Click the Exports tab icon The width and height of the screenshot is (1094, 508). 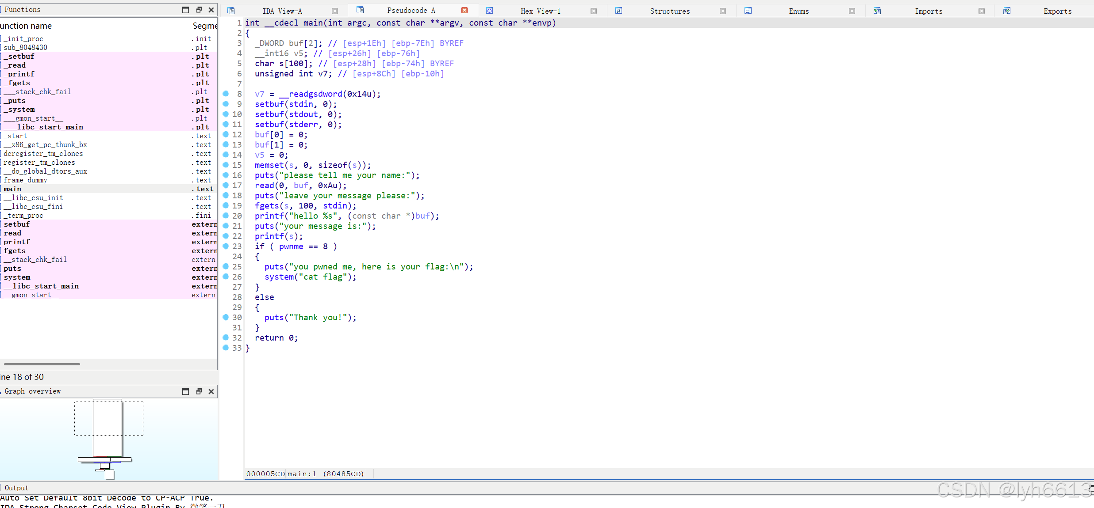coord(1007,11)
